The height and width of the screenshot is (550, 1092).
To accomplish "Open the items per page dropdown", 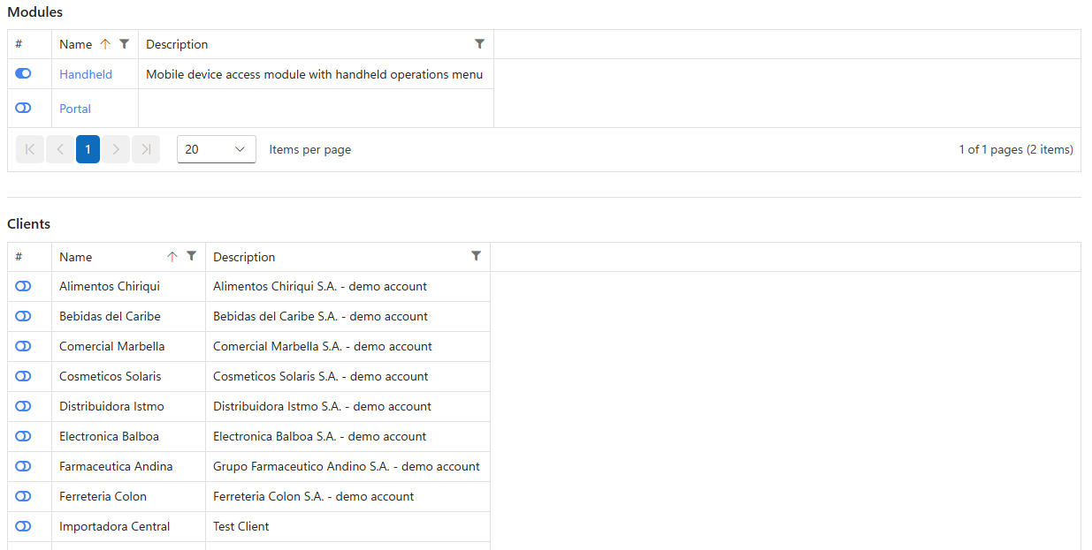I will click(x=217, y=149).
